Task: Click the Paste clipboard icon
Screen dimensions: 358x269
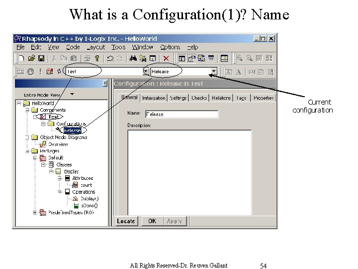Action: tap(74, 59)
